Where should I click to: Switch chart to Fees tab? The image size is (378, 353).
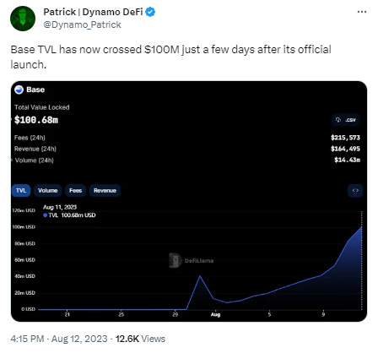click(x=75, y=191)
